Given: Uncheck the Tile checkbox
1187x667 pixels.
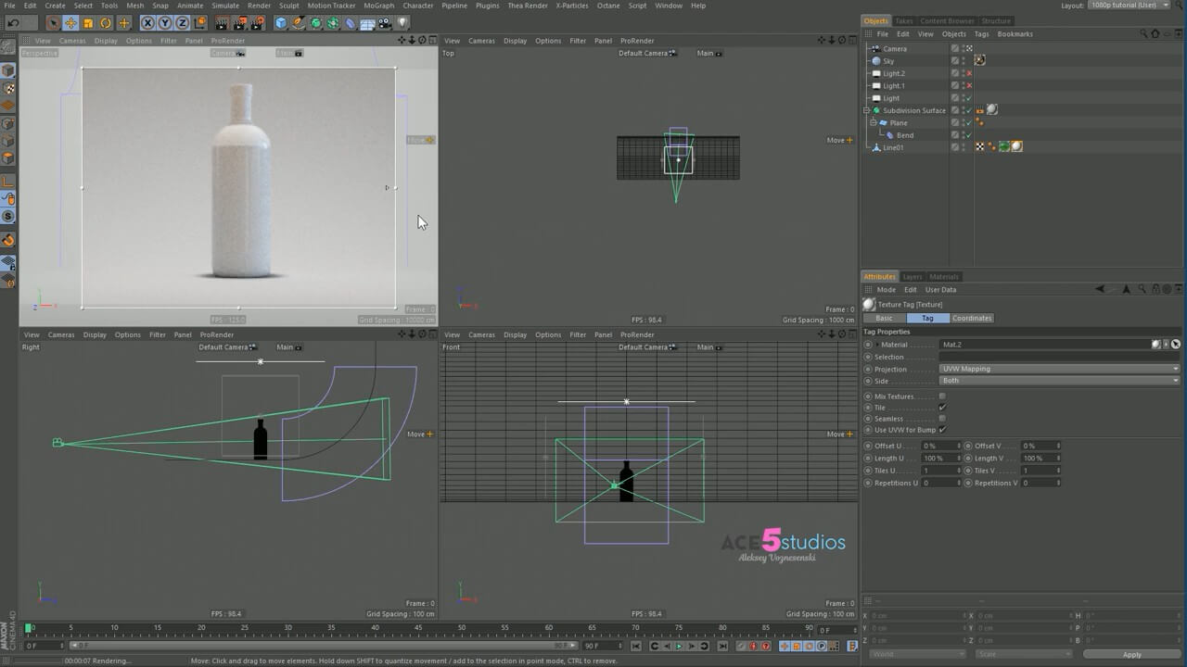Looking at the screenshot, I should pyautogui.click(x=942, y=408).
